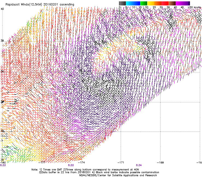Click the purple time label '8:34'
This screenshot has width=202, height=177.
click(139, 165)
